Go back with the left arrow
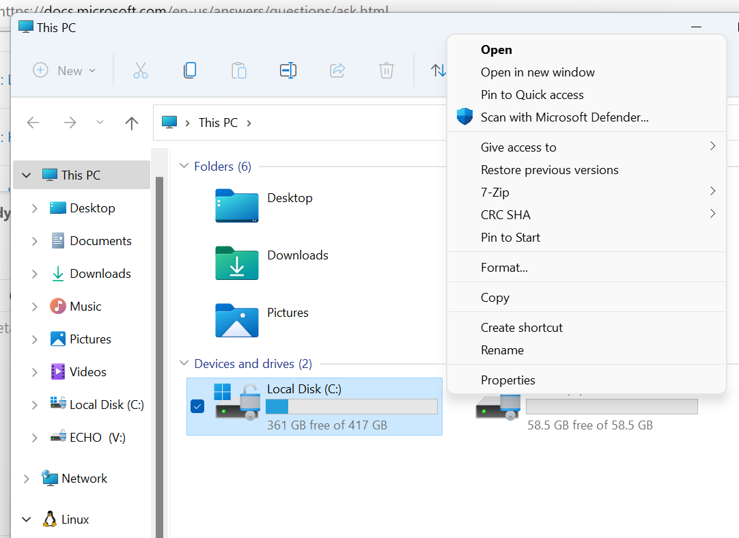This screenshot has height=538, width=739. point(33,123)
